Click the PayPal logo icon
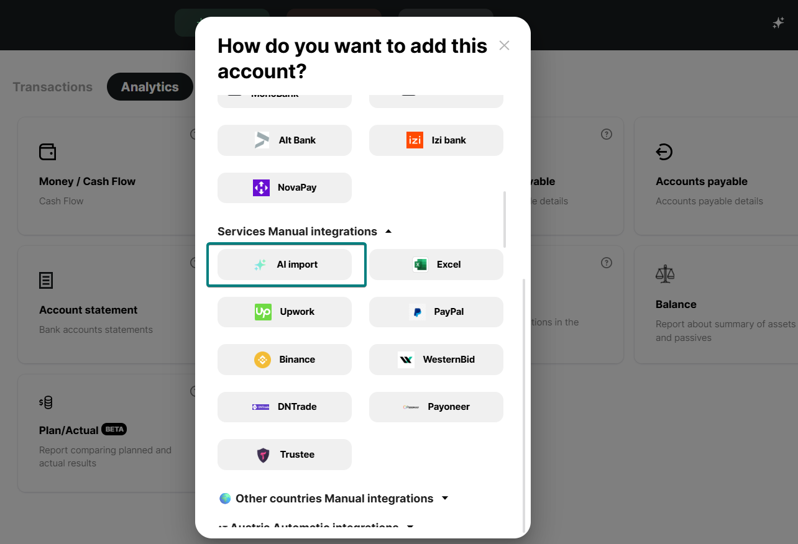798x544 pixels. point(418,312)
